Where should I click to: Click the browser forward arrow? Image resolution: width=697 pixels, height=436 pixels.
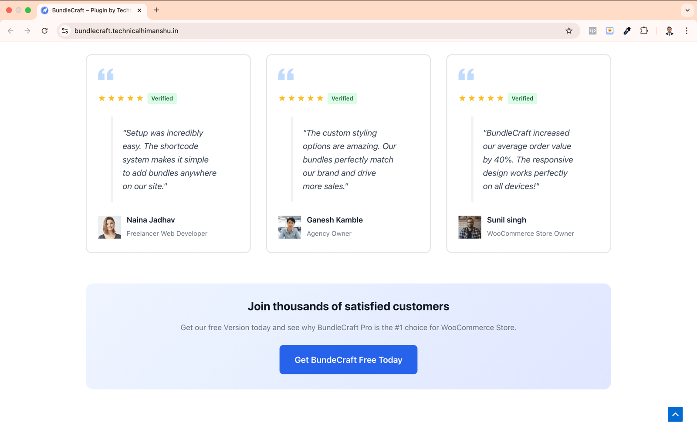coord(27,31)
